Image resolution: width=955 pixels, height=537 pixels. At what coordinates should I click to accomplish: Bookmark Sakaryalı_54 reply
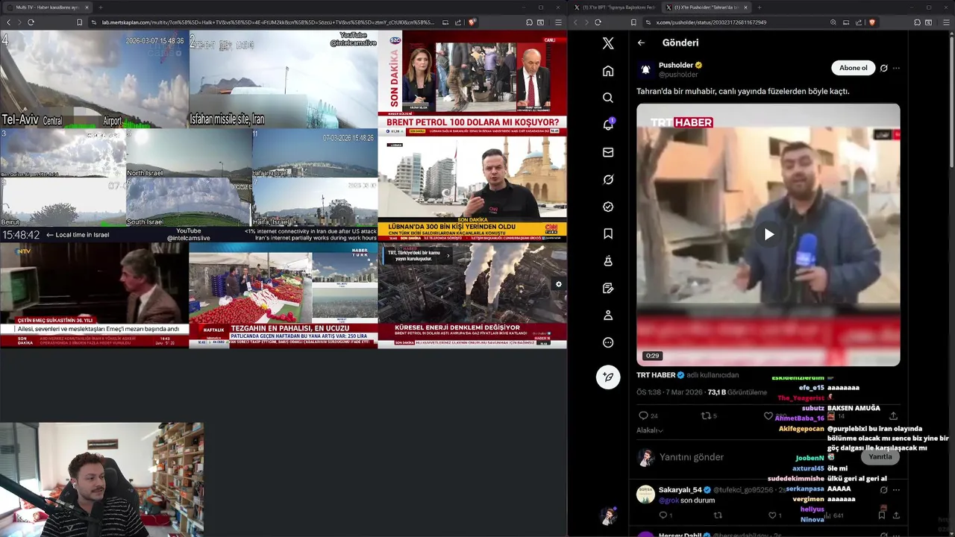point(882,515)
